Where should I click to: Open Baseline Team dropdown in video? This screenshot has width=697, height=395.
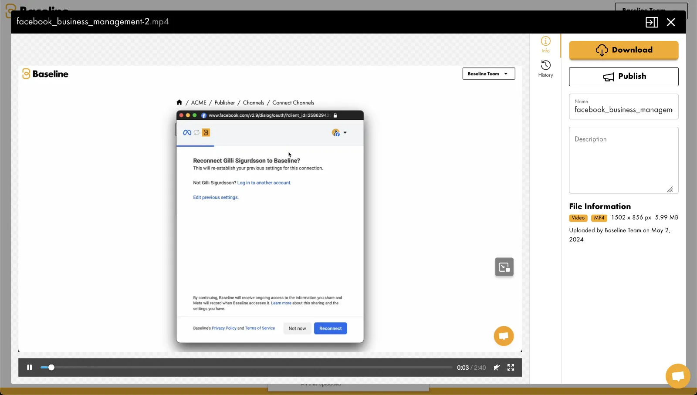tap(489, 74)
